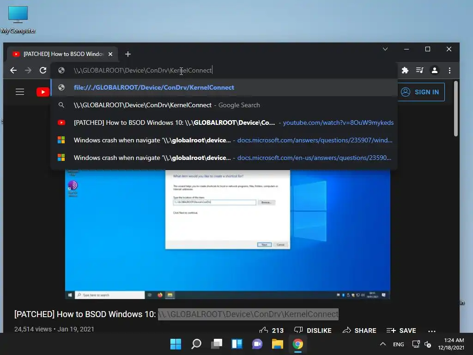
Task: Reload the current page
Action: coord(43,70)
